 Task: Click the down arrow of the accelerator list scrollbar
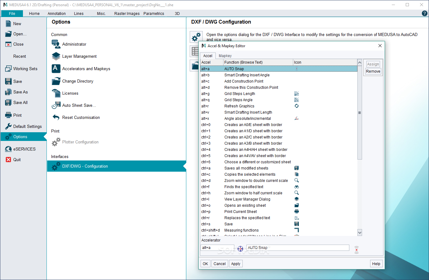360,233
